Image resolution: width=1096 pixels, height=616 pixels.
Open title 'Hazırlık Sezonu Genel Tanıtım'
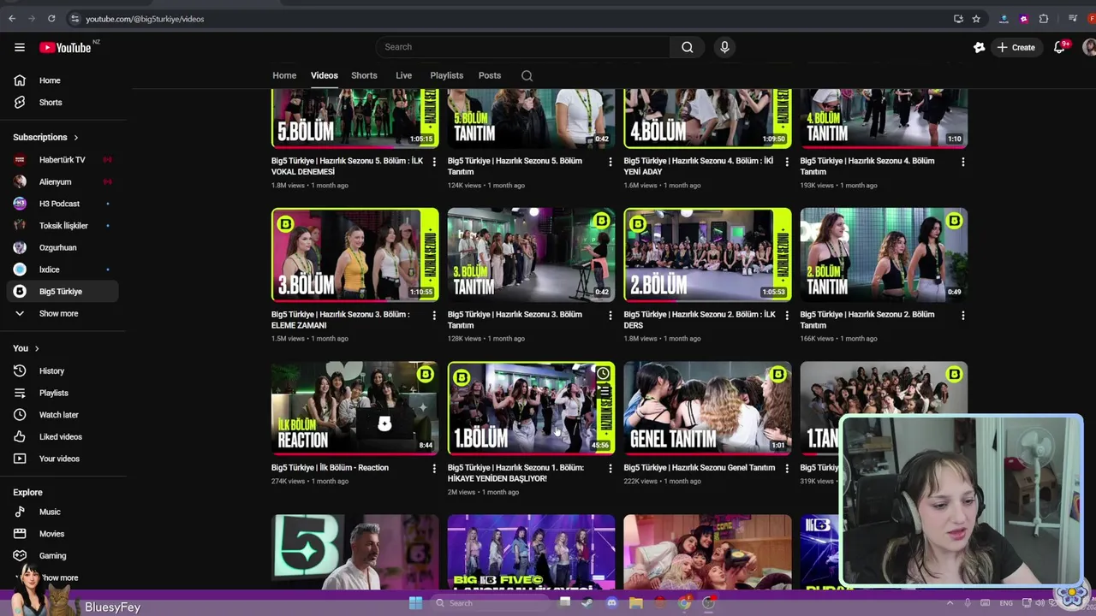pyautogui.click(x=700, y=468)
